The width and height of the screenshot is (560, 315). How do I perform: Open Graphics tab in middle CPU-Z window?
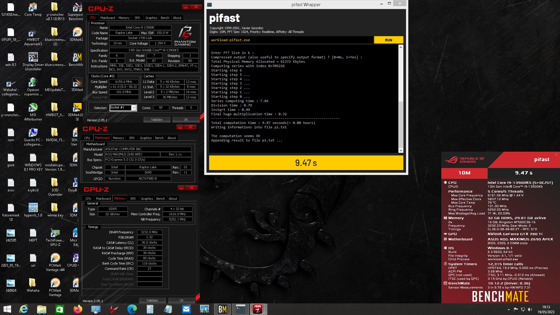tap(146, 138)
